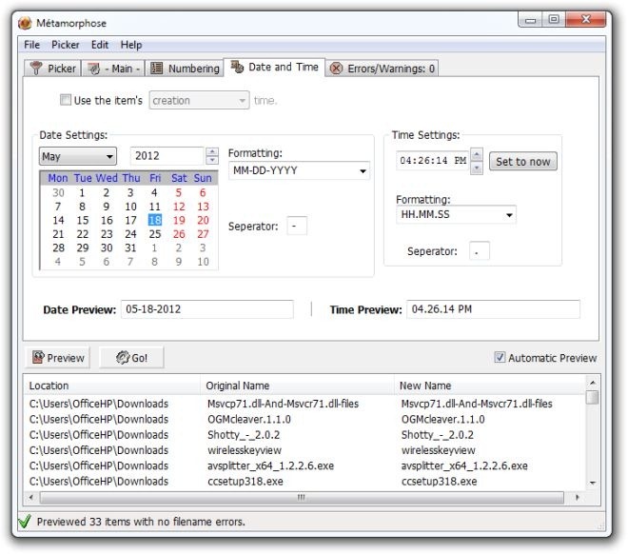
Task: Open the Edit menu
Action: (100, 45)
